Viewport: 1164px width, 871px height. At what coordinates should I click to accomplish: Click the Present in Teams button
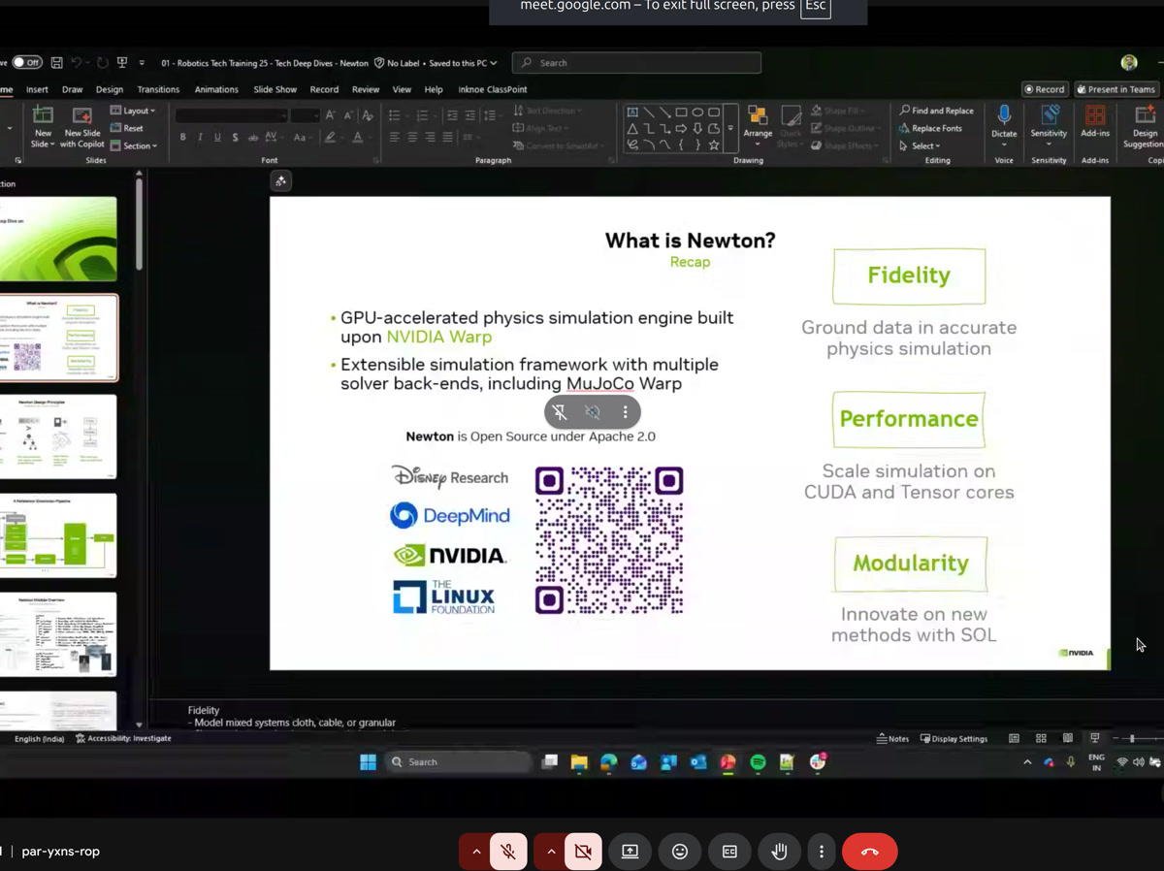click(x=1116, y=89)
